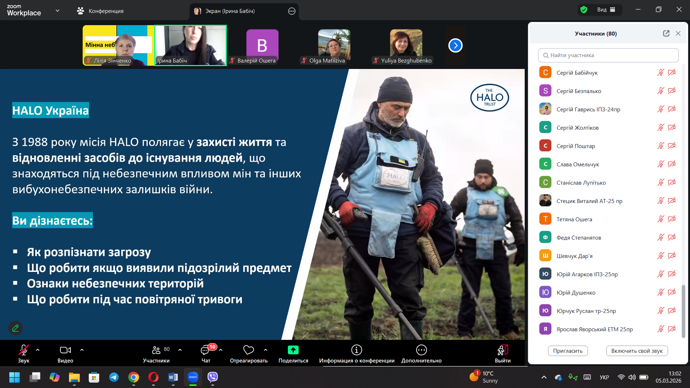Pop out the Участники panel to a window
690x388 pixels.
666,33
